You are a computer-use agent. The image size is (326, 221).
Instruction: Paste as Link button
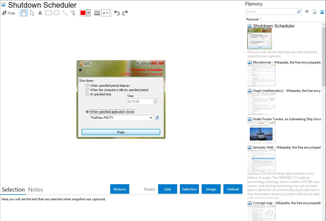click(x=168, y=189)
